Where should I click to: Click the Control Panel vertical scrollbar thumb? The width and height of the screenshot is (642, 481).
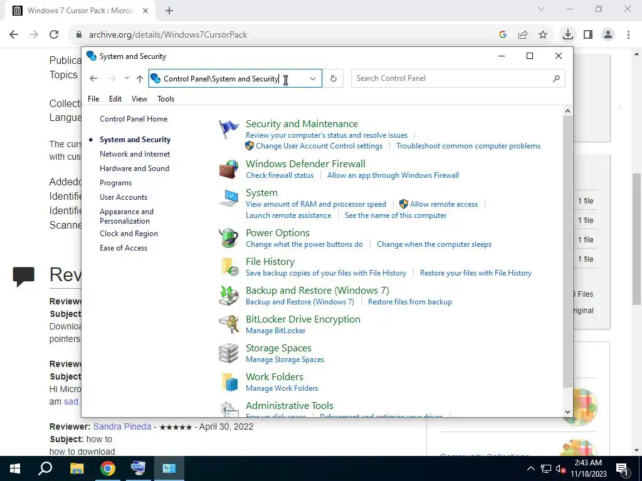(x=567, y=252)
